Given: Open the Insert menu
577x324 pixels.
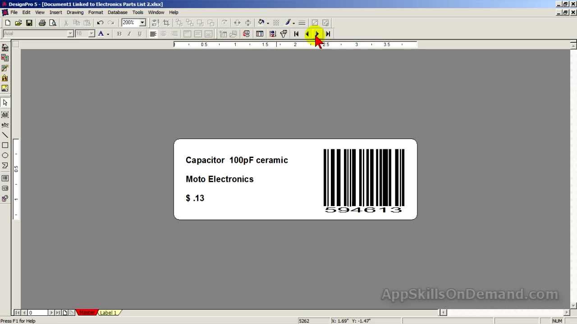Looking at the screenshot, I should click(56, 12).
